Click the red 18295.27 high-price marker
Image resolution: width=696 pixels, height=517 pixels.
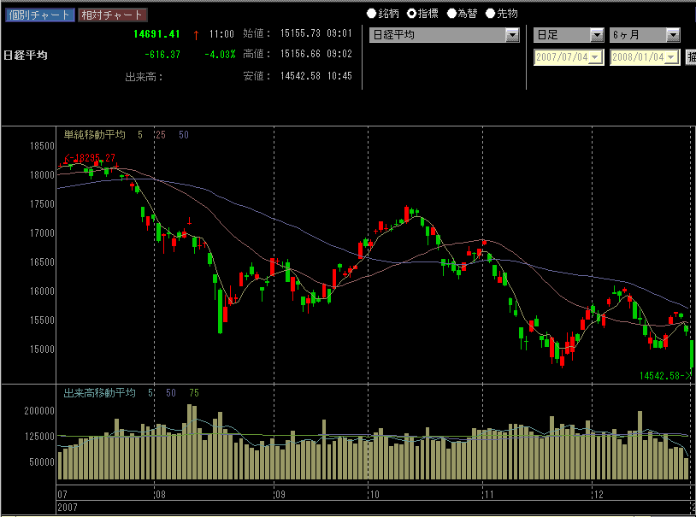pyautogui.click(x=89, y=158)
